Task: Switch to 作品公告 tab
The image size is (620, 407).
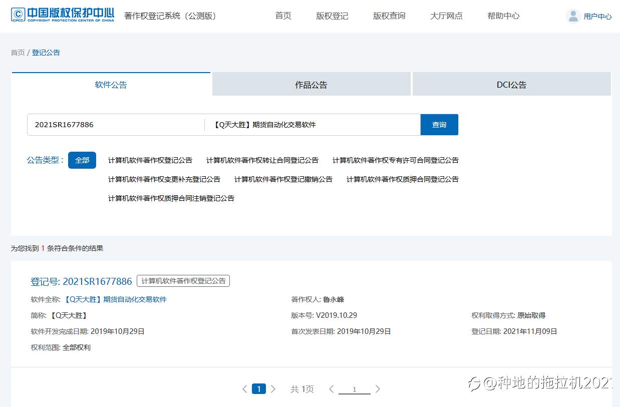Action: click(311, 84)
